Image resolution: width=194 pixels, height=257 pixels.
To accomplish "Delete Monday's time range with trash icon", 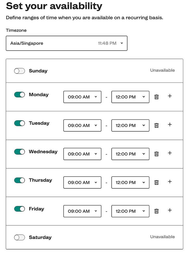I will 157,97.
